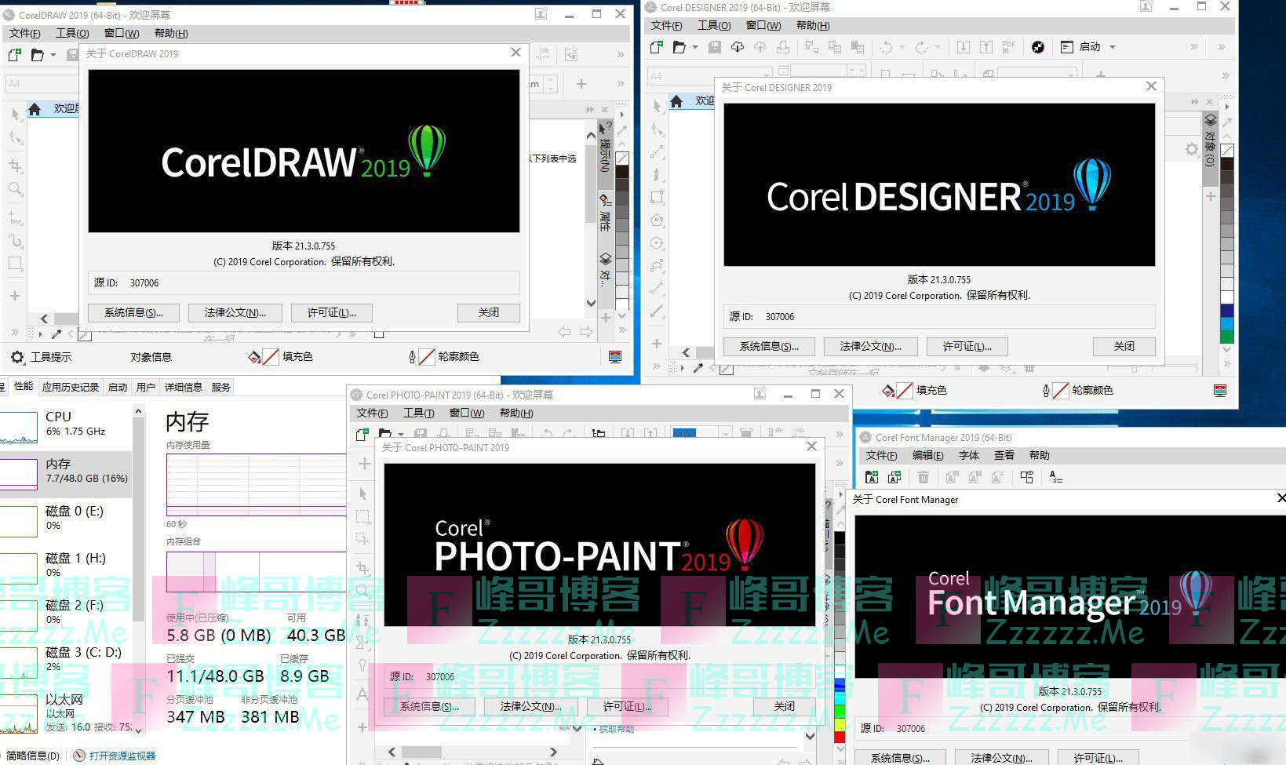Click black round launcher icon in DESIGNER toolbar
Viewport: 1286px width, 765px height.
pos(1038,47)
